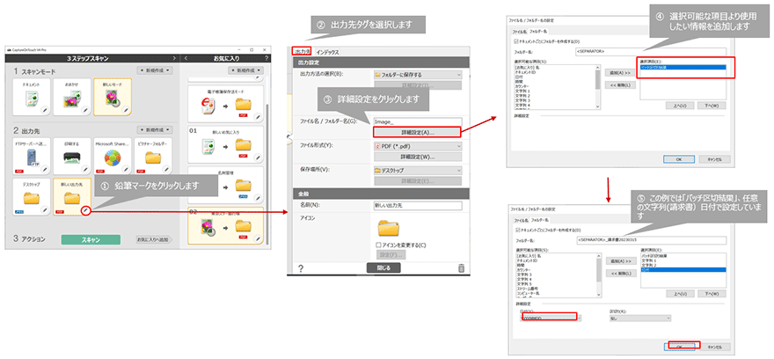Click pencil icon on 新しい出力先 tile
The height and width of the screenshot is (359, 774).
(x=84, y=211)
